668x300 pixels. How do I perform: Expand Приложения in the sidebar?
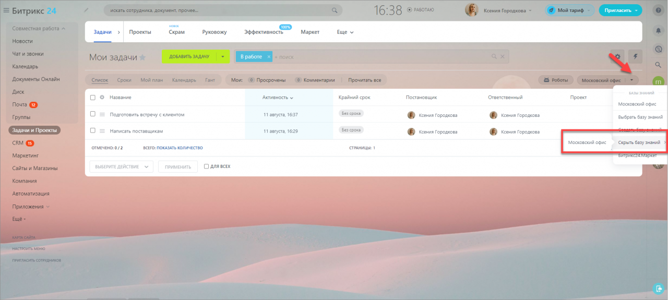[x=31, y=207]
